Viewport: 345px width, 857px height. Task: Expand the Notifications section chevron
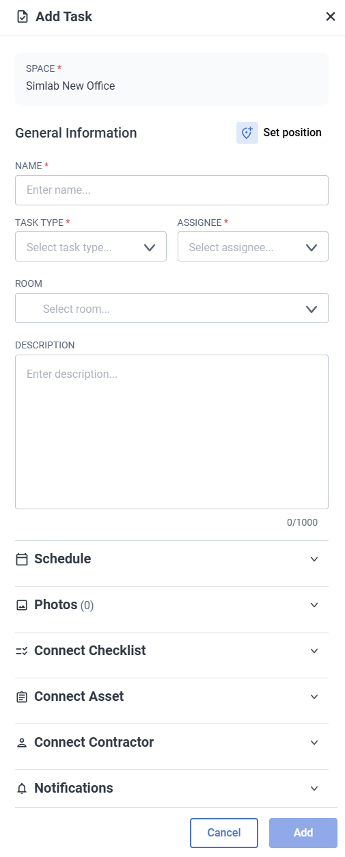click(314, 789)
